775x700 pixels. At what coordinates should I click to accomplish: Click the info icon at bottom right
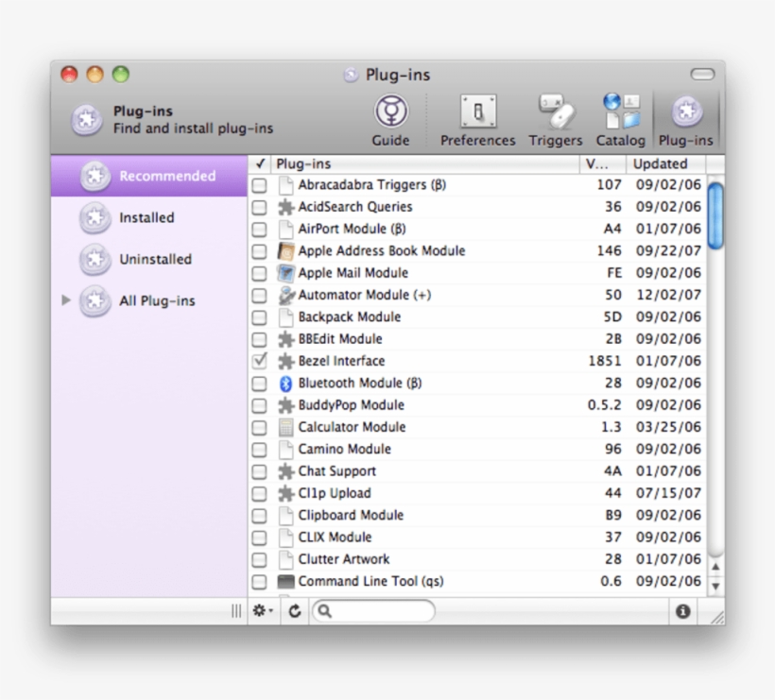click(681, 611)
